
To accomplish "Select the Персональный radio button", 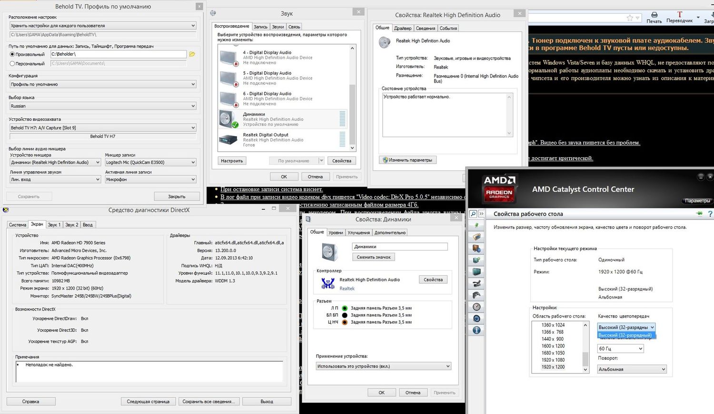I will [x=12, y=63].
